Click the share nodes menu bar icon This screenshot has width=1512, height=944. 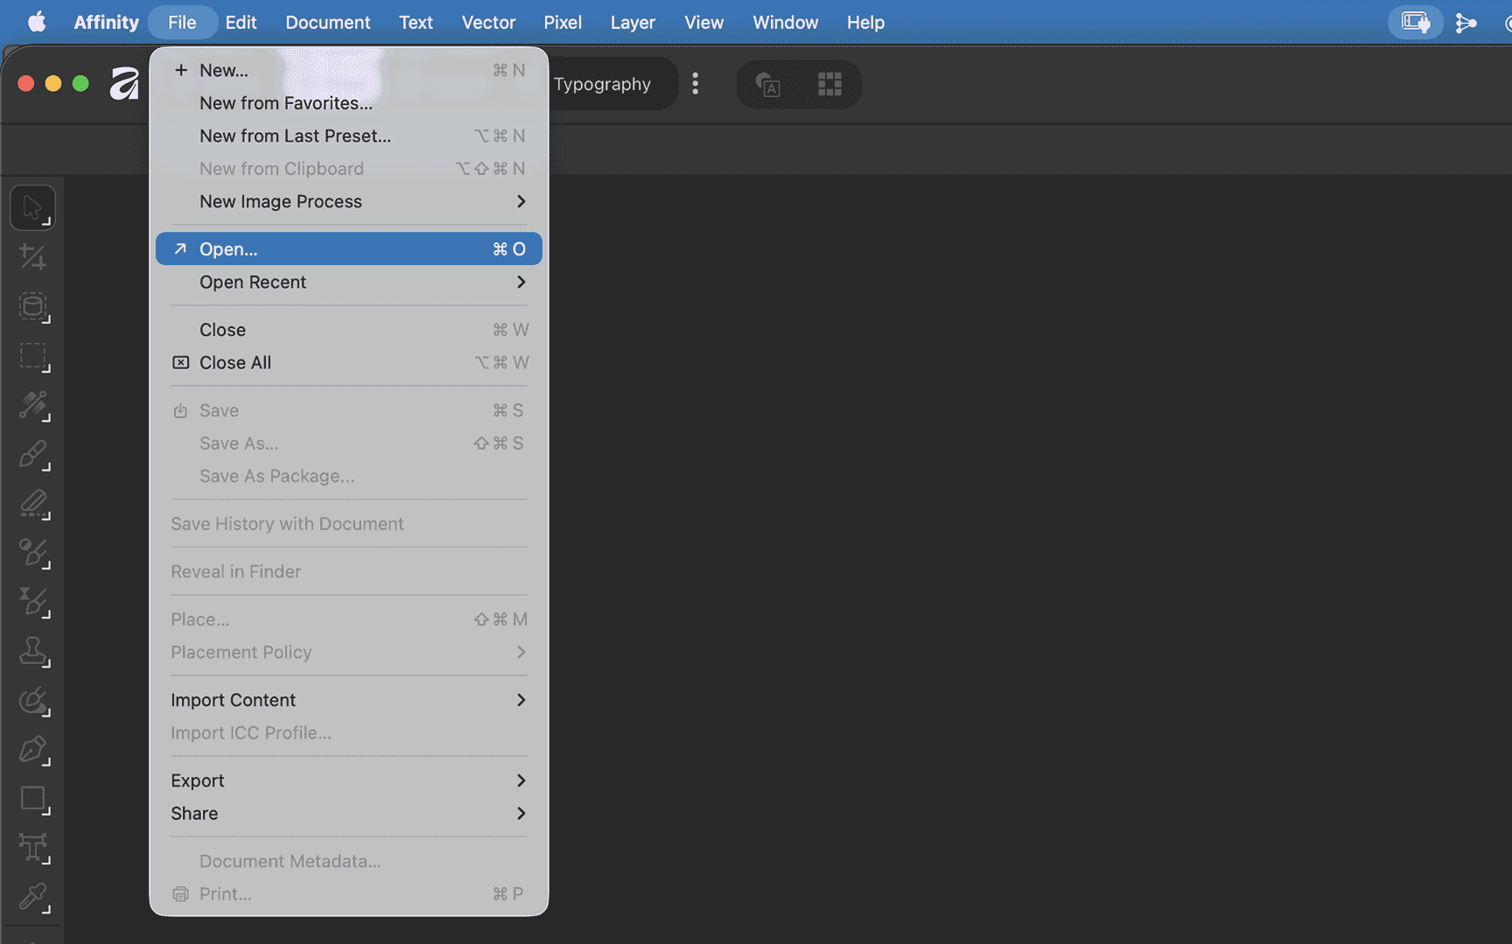coord(1466,23)
